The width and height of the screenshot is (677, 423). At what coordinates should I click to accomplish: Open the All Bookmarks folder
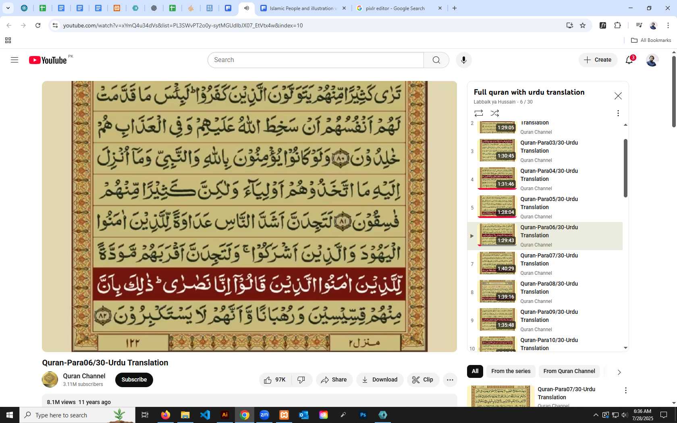[x=651, y=40]
